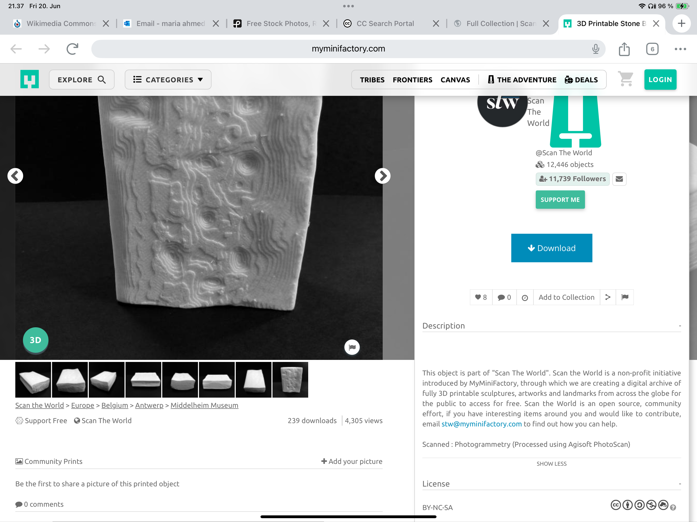Report image using flag on photo

(x=352, y=347)
